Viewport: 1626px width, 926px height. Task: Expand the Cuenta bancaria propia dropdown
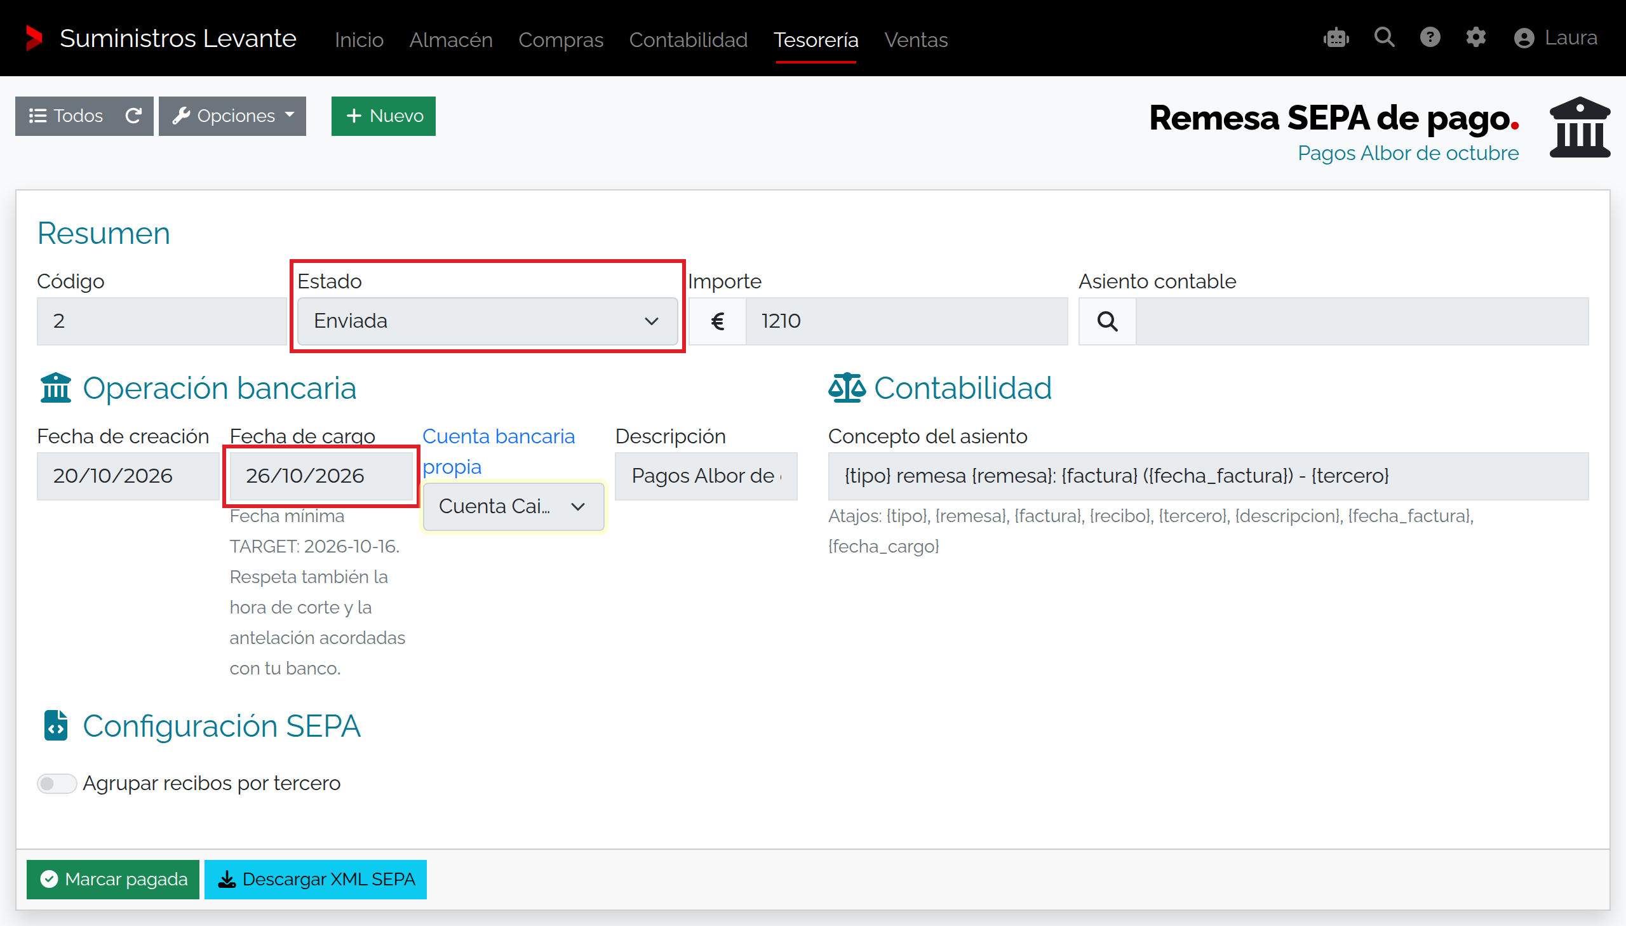513,507
